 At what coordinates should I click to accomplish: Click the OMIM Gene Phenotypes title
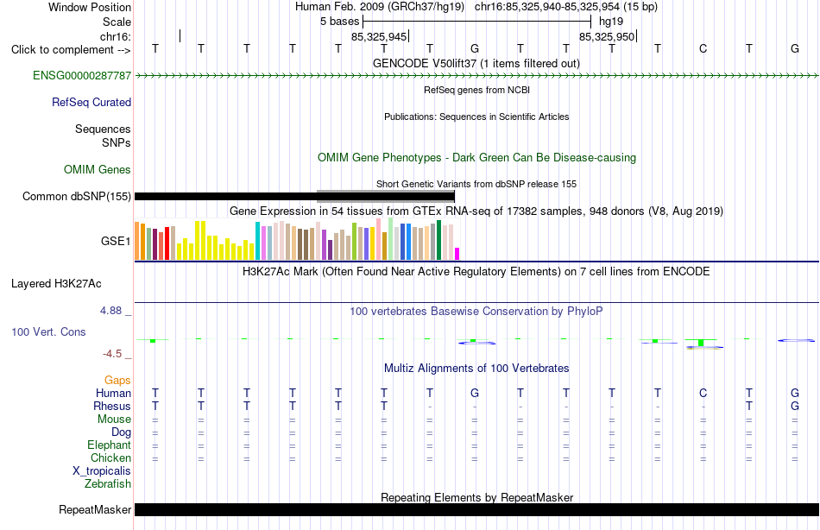coord(477,157)
